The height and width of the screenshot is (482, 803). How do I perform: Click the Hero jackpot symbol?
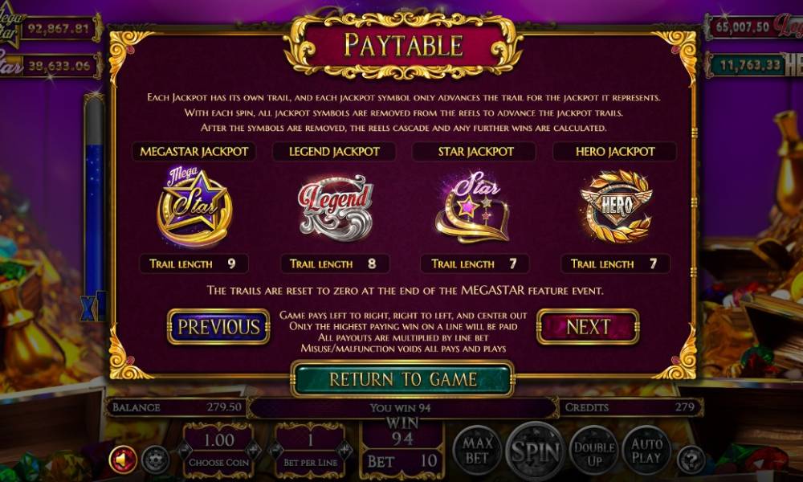tap(616, 206)
